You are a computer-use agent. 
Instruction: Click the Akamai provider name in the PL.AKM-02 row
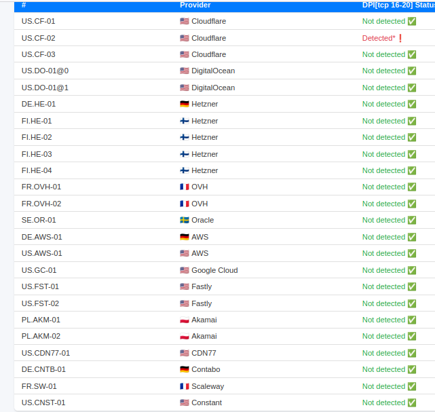tap(204, 336)
